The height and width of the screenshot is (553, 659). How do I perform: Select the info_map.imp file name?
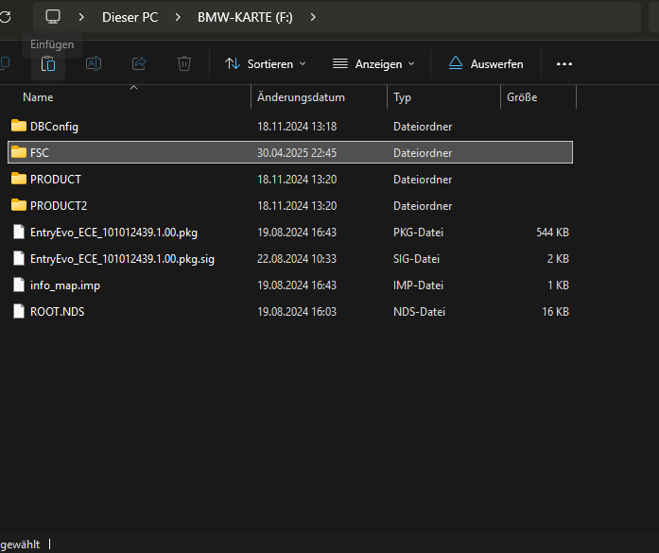[x=65, y=285]
